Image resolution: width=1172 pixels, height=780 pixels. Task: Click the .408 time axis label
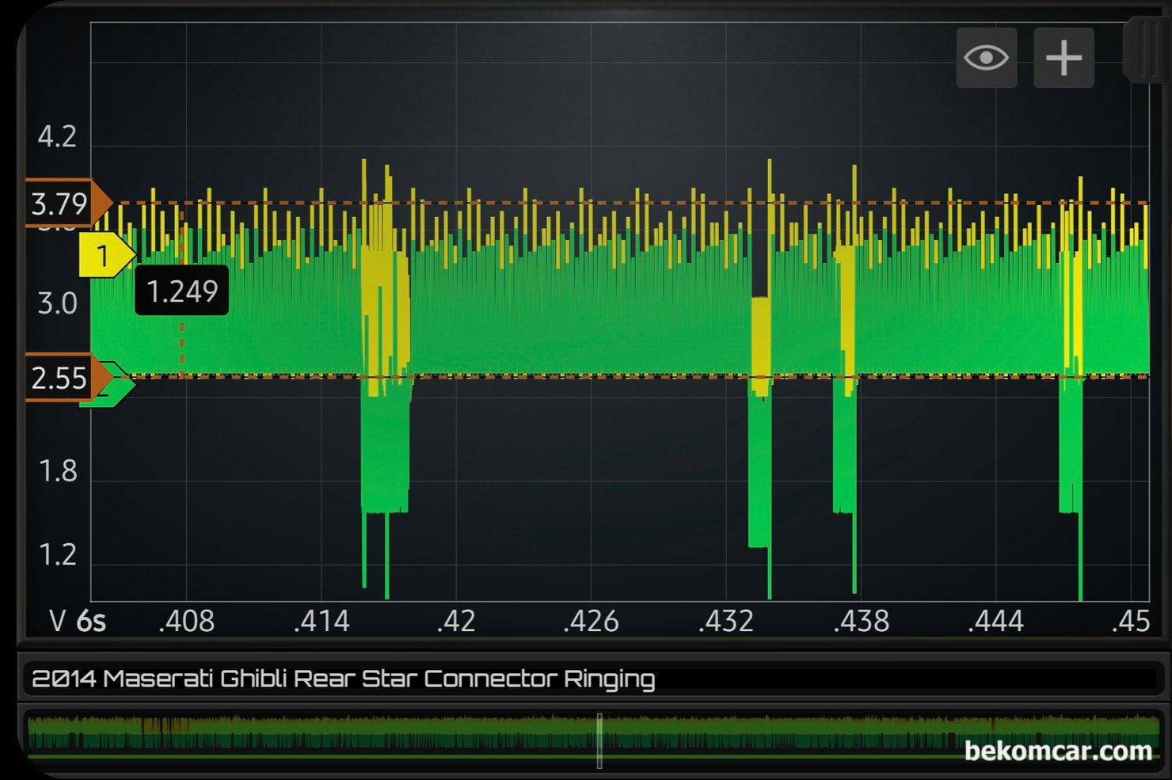tap(187, 622)
